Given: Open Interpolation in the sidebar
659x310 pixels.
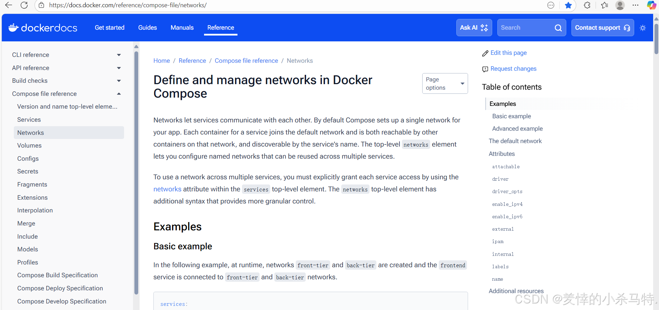Looking at the screenshot, I should [x=35, y=210].
